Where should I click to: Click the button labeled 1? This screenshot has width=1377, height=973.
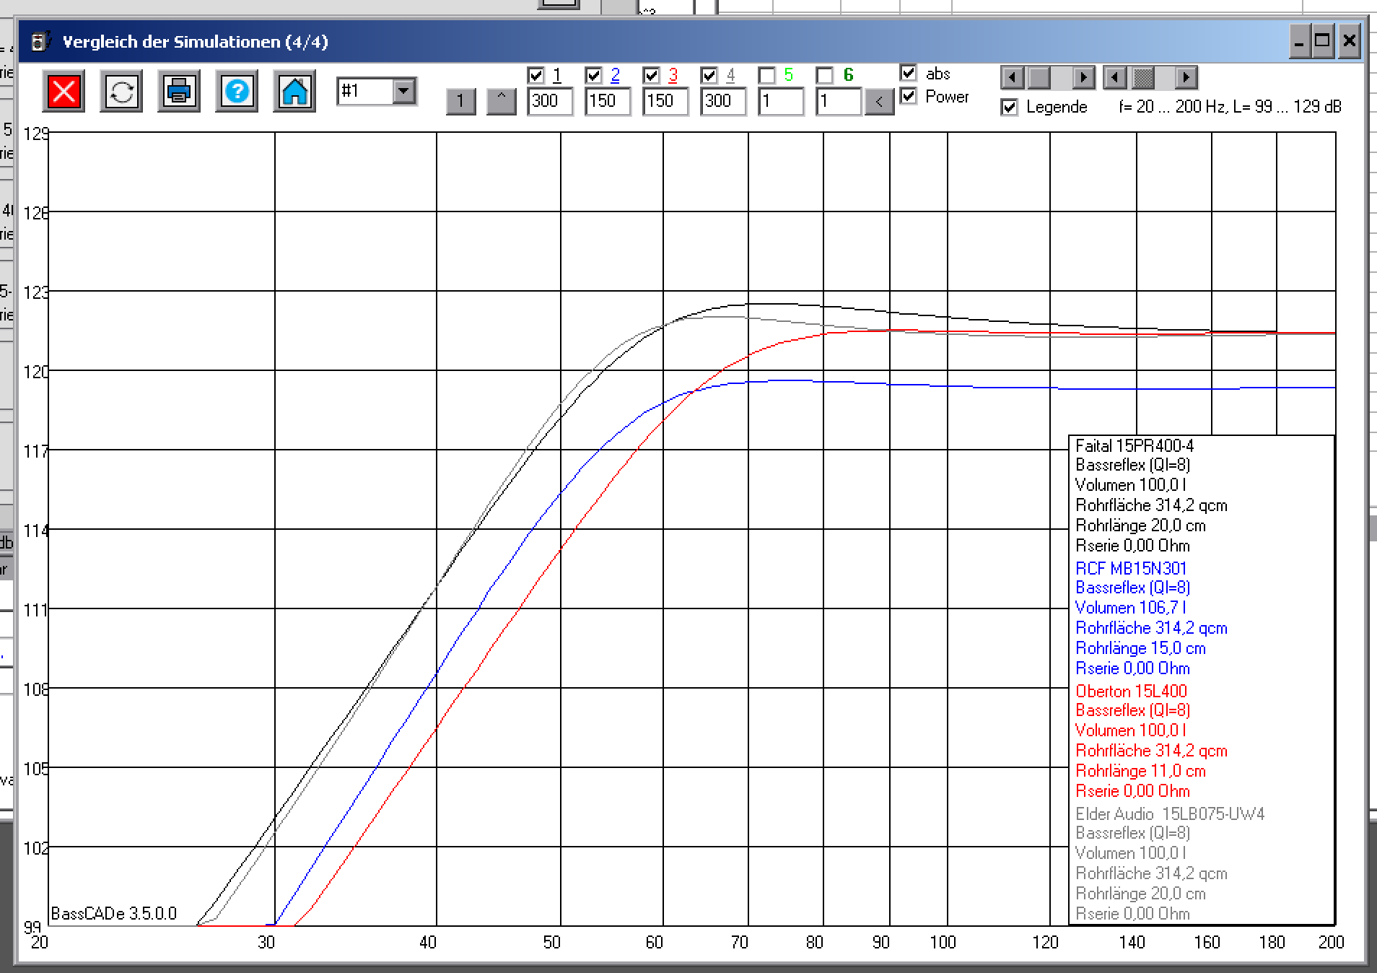point(460,102)
